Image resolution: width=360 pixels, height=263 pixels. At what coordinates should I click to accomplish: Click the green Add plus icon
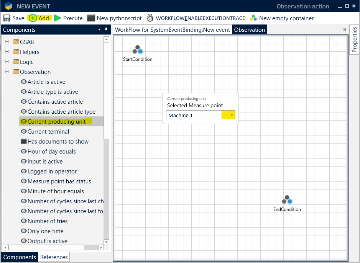(33, 18)
